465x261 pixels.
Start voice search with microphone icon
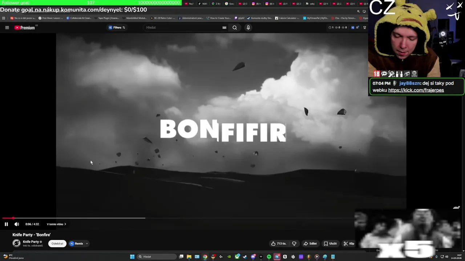(248, 28)
